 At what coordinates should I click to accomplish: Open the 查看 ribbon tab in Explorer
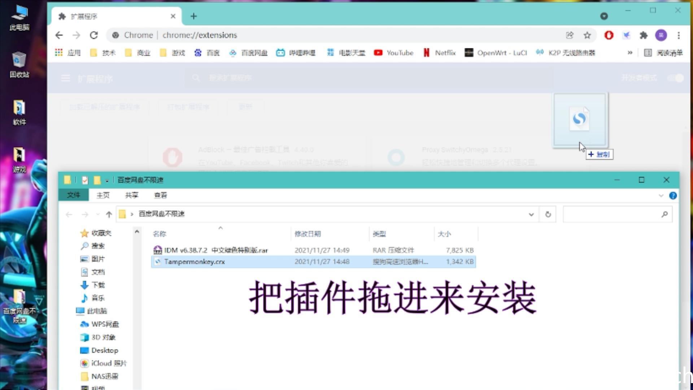161,195
